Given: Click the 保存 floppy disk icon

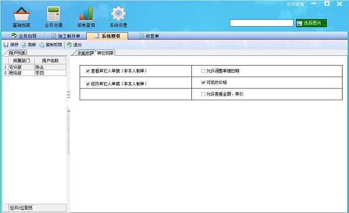Looking at the screenshot, I should pyautogui.click(x=6, y=45).
